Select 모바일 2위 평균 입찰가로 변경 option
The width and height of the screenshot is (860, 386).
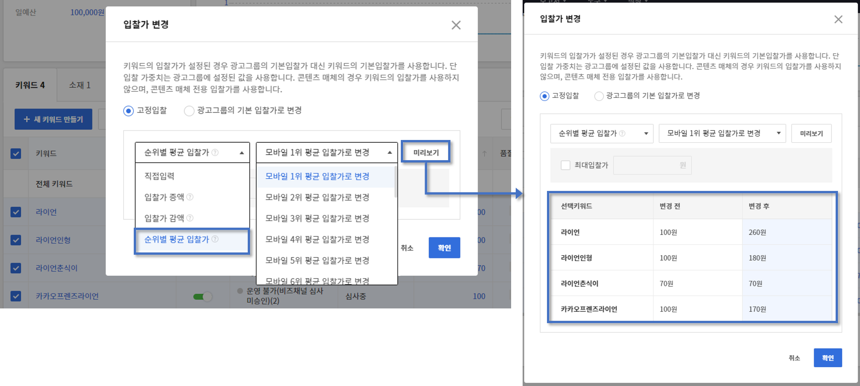(x=325, y=197)
